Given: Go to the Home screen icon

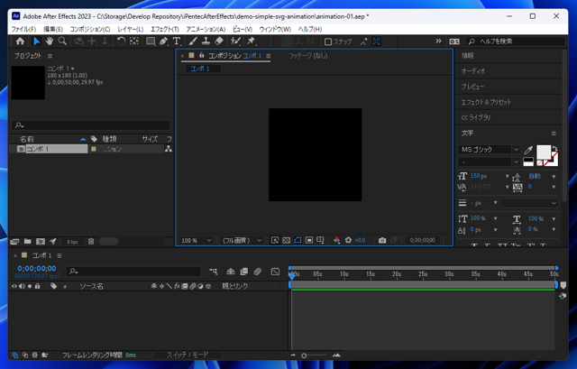Looking at the screenshot, I should tap(20, 42).
